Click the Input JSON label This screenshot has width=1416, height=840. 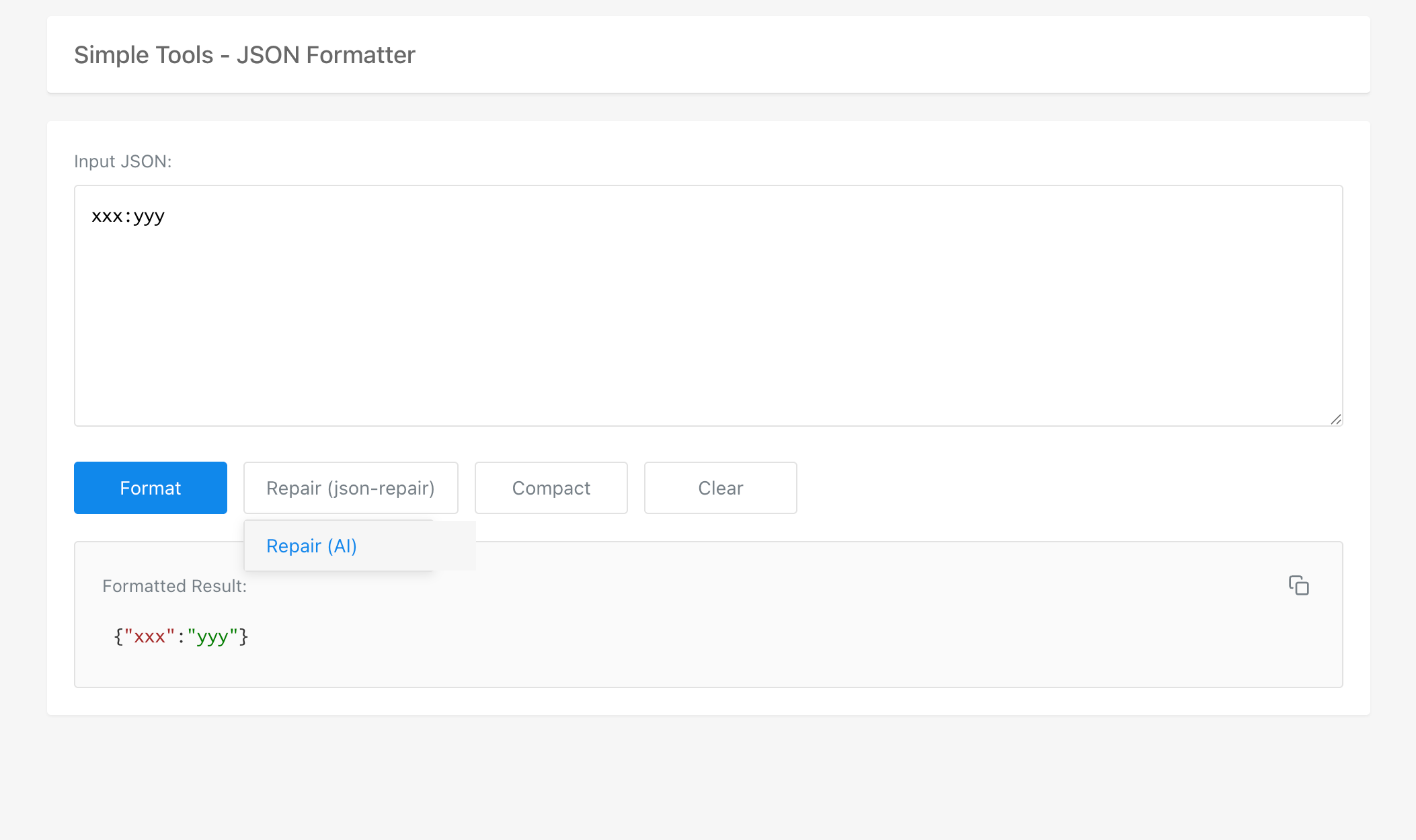pos(123,162)
